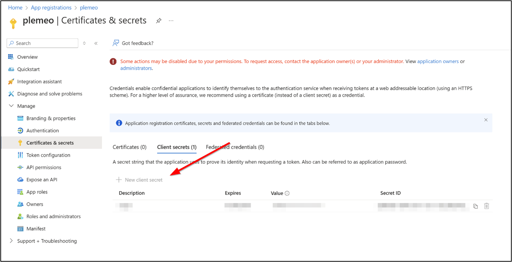Open App roles
This screenshot has height=262, width=512.
click(36, 192)
